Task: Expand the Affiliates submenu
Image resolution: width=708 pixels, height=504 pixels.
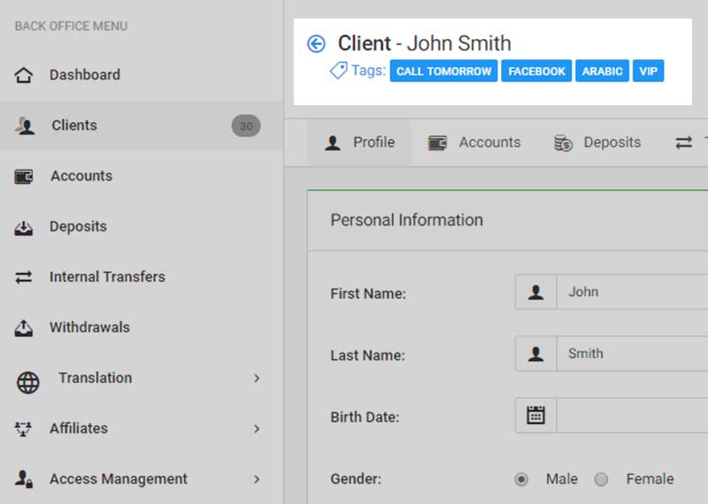Action: click(x=257, y=429)
